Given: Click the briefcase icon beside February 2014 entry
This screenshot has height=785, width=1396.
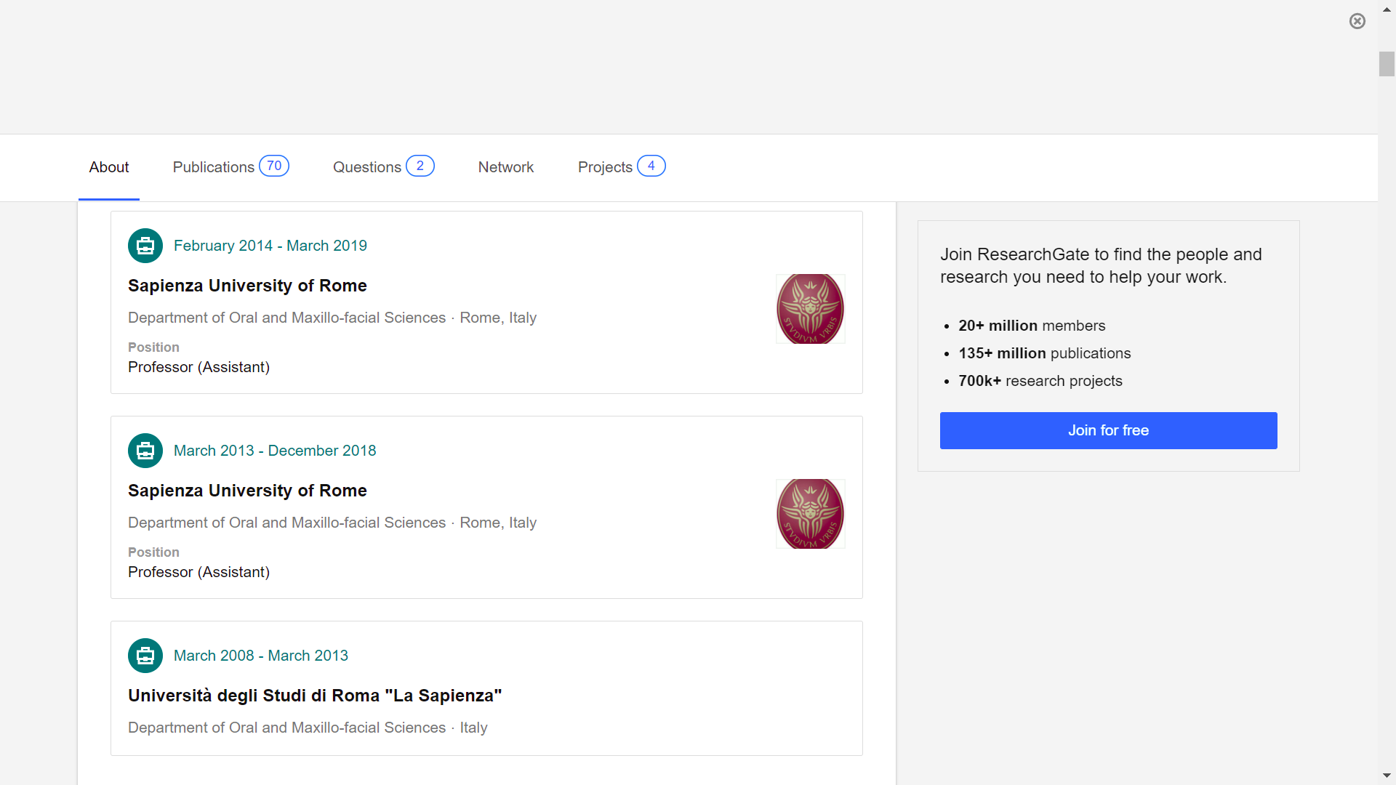Looking at the screenshot, I should 145,246.
